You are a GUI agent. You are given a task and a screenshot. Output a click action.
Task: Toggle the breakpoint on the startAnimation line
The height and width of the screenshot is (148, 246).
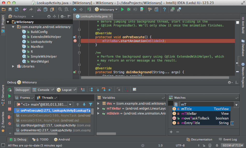[x=75, y=41]
